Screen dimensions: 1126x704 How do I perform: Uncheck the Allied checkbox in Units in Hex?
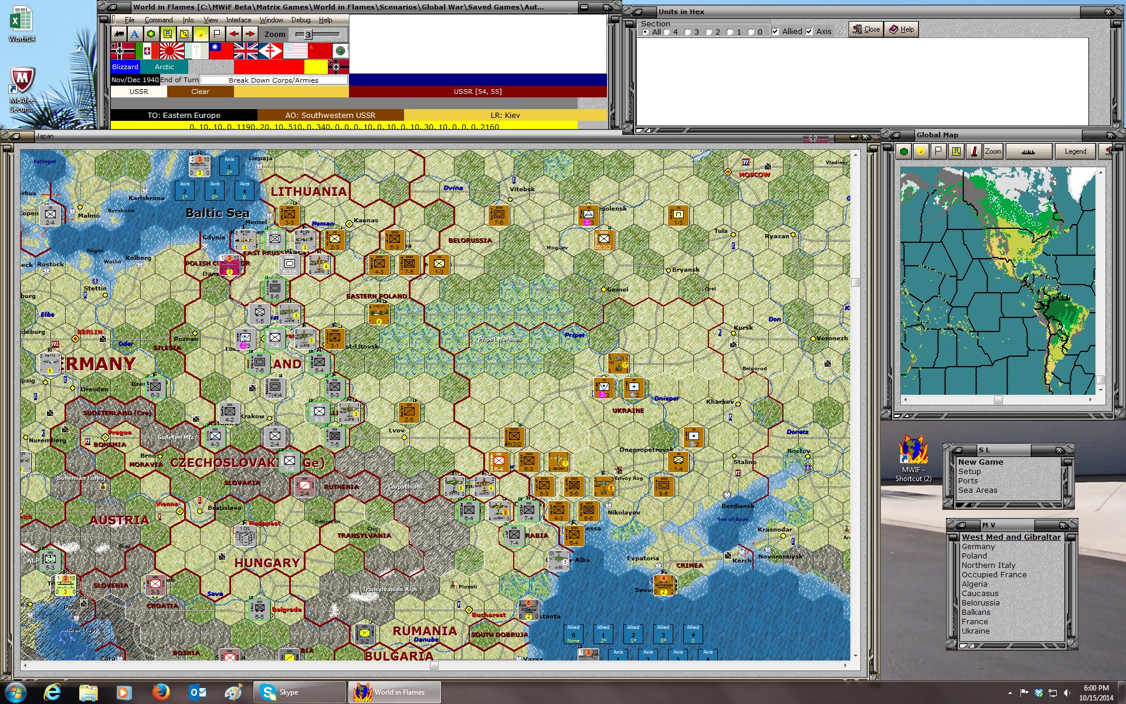click(x=775, y=32)
